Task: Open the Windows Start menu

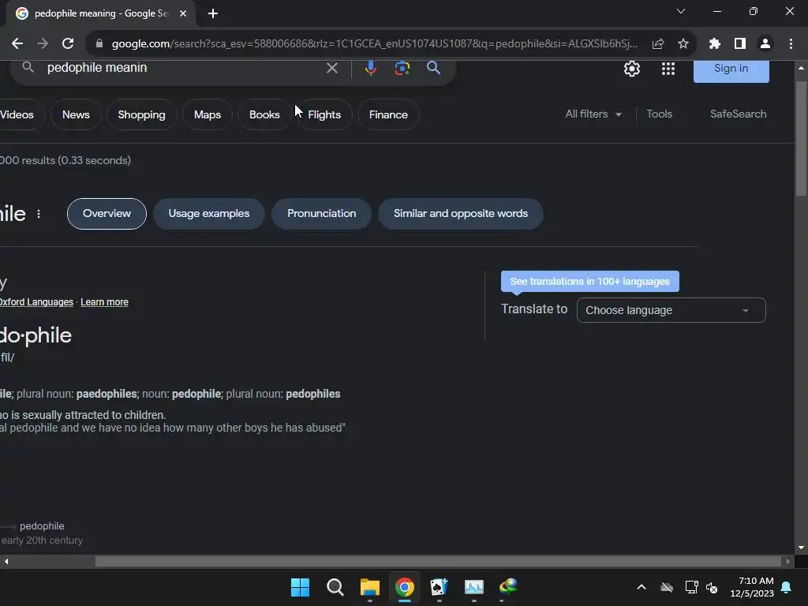Action: [x=300, y=587]
